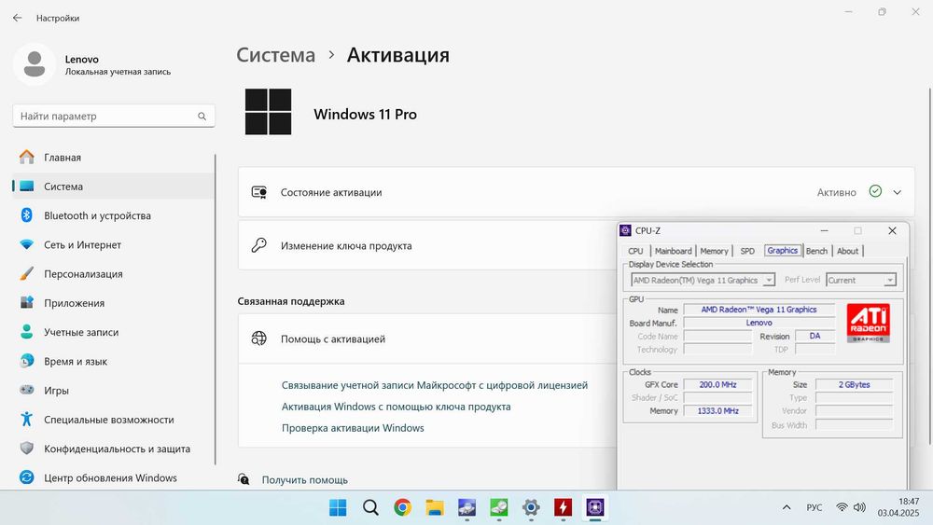The height and width of the screenshot is (525, 933).
Task: Open Проверка активации Windows link
Action: coord(353,428)
